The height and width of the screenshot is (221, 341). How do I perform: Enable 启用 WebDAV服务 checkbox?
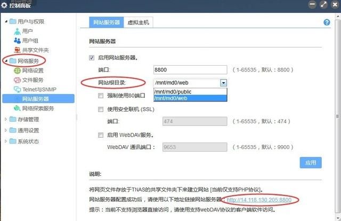pos(101,135)
